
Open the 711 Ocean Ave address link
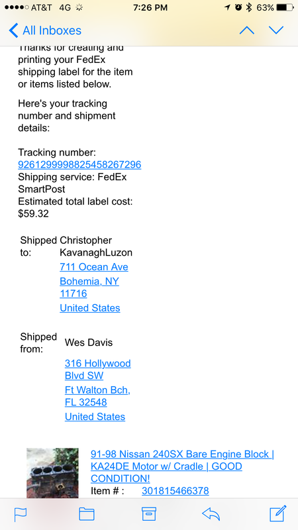[x=94, y=267]
